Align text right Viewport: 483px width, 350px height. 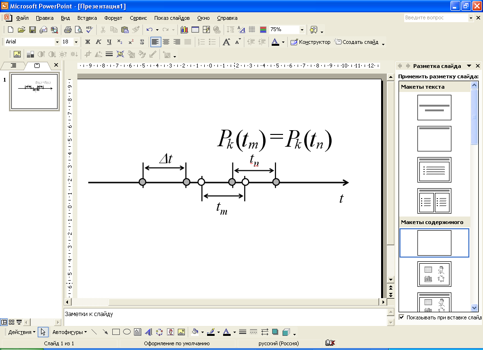177,42
